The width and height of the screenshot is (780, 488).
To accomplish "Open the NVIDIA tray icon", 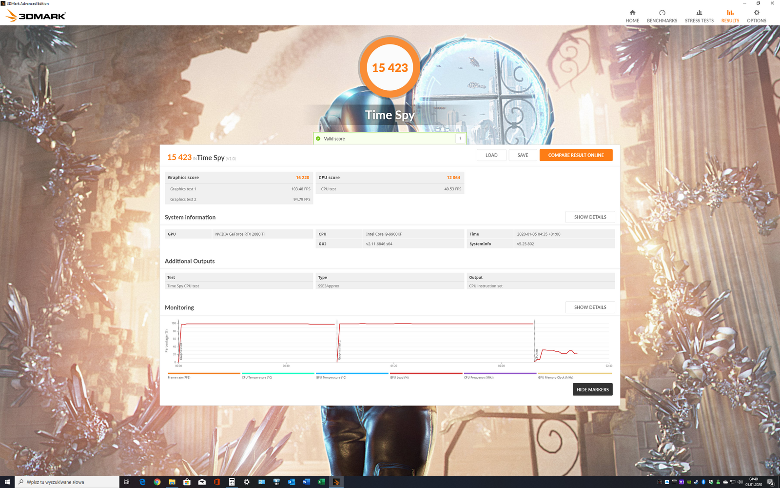I will pos(689,482).
